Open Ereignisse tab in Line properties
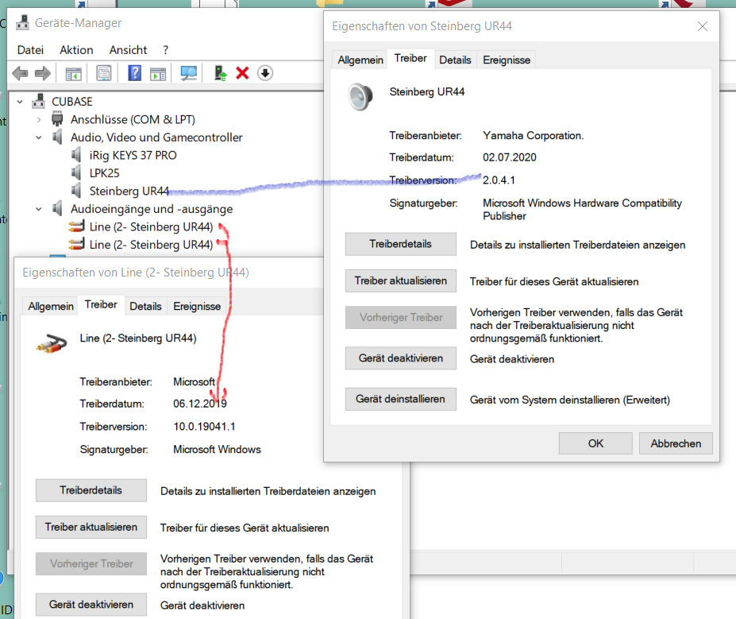Screen dimensions: 736x619 point(197,306)
